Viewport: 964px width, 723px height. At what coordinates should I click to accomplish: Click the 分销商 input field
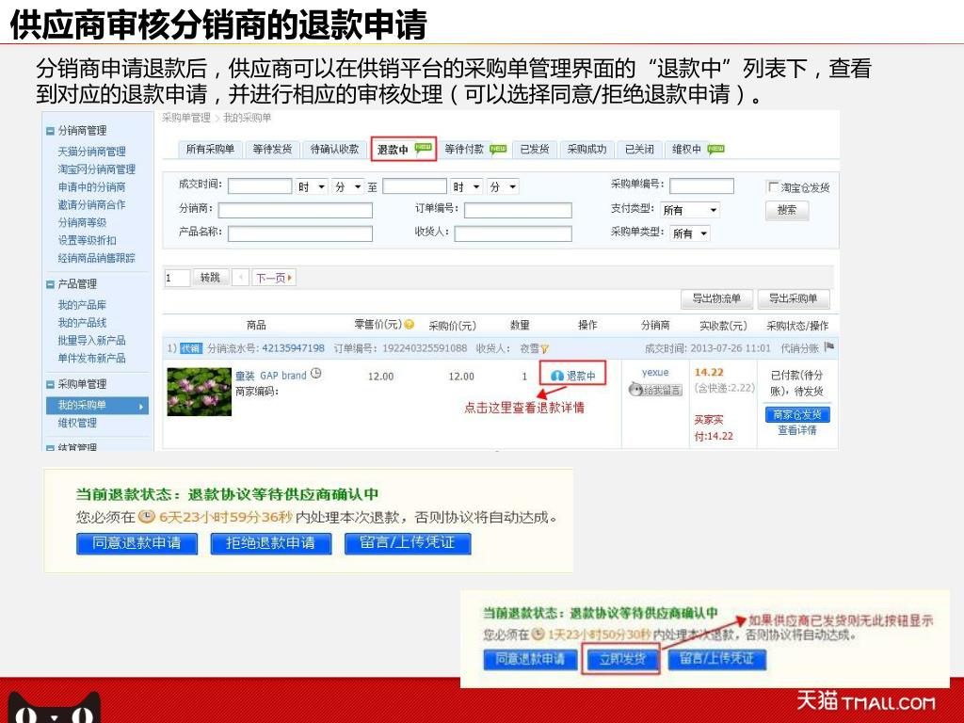(x=295, y=211)
